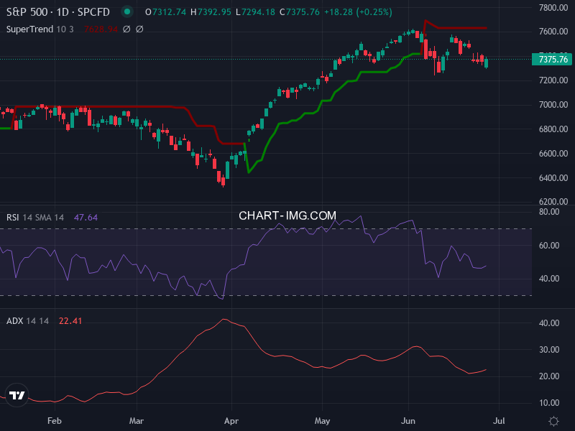The width and height of the screenshot is (575, 431).
Task: Click the 6800.00 price axis label
Action: pyautogui.click(x=553, y=129)
